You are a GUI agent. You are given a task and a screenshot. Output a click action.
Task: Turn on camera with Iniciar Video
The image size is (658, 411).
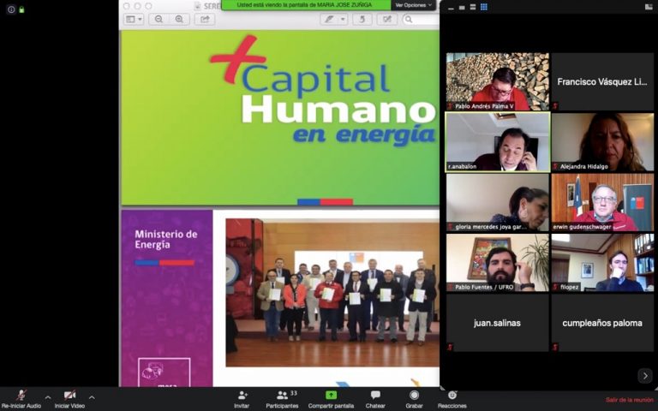[69, 399]
